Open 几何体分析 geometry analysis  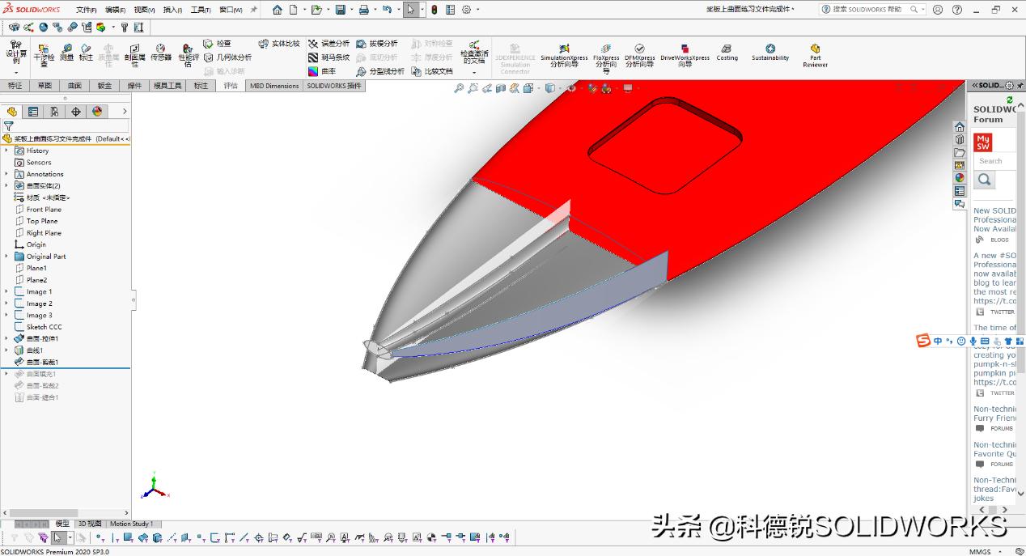227,57
